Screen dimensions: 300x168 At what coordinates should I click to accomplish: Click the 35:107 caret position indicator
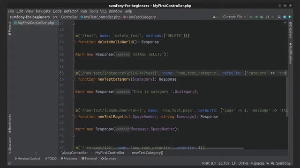point(224,163)
